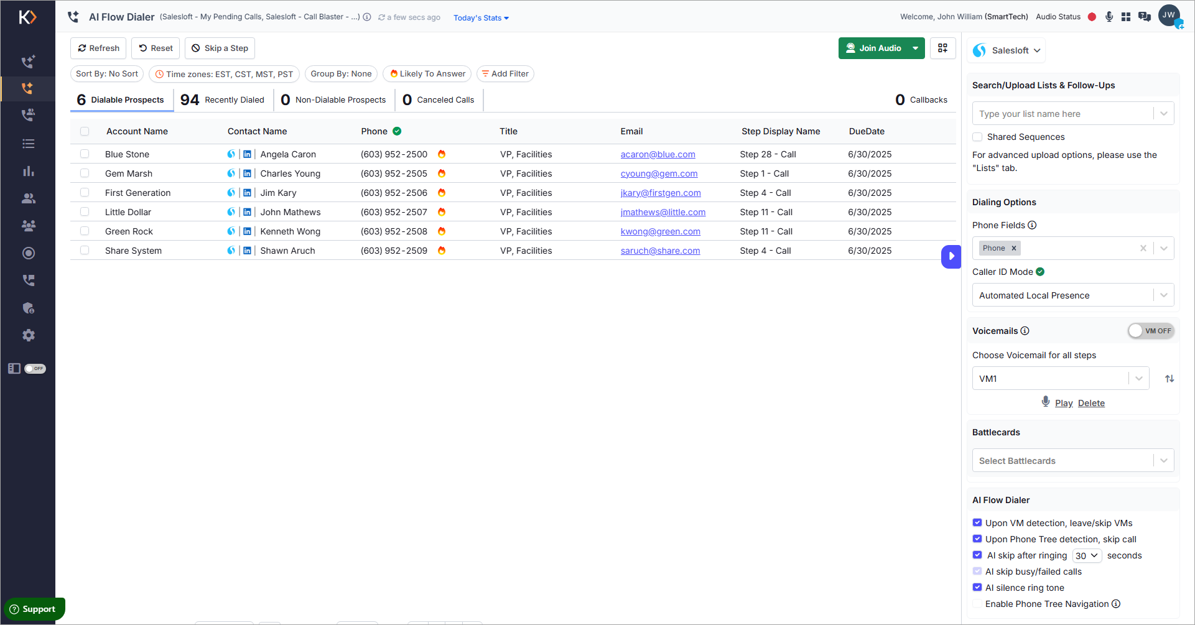This screenshot has height=625, width=1195.
Task: Switch to Non-Dialable Prospects tab
Action: 333,100
